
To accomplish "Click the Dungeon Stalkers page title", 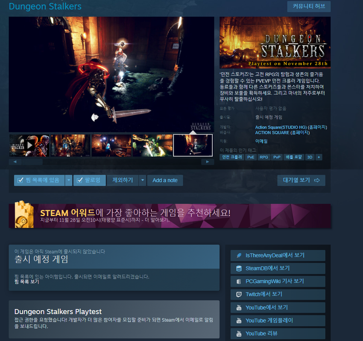I will (x=45, y=6).
